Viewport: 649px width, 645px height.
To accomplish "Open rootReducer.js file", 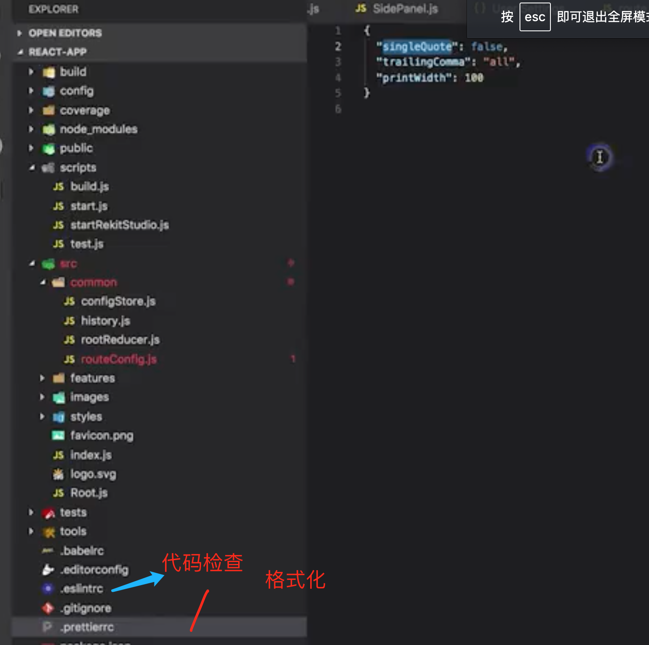I will 120,340.
